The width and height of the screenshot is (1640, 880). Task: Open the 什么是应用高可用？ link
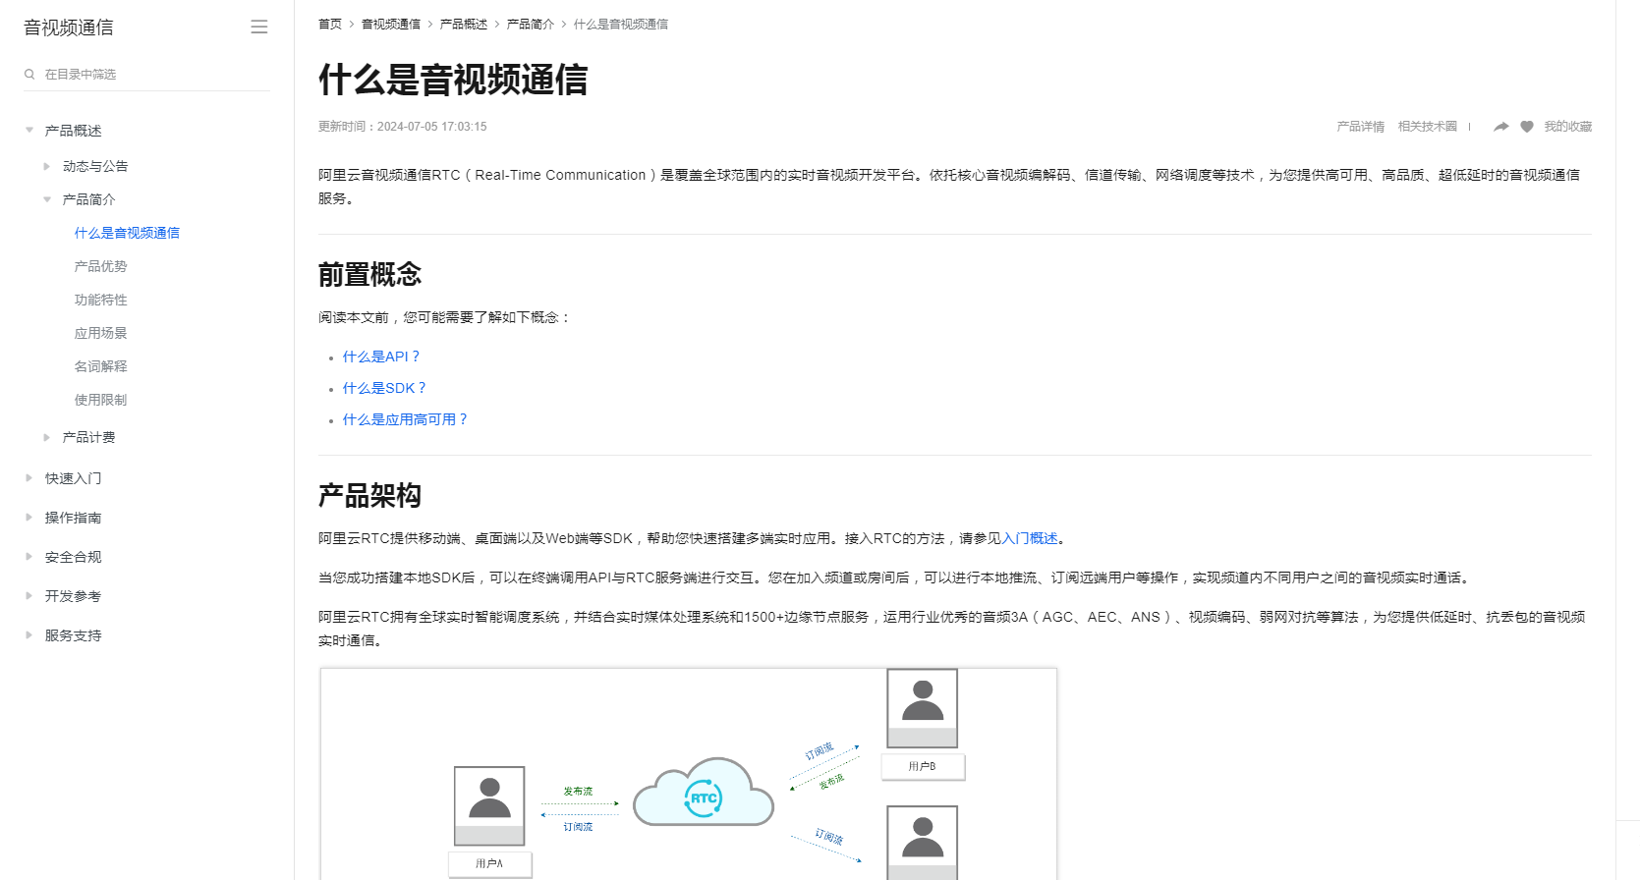[405, 419]
